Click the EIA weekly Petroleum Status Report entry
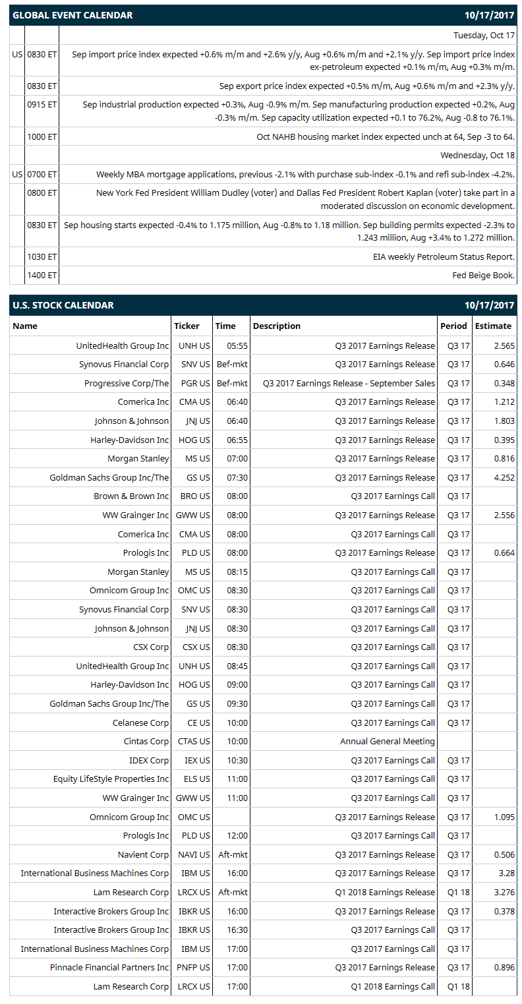Screen dimensions: 522x1004 coord(444,256)
